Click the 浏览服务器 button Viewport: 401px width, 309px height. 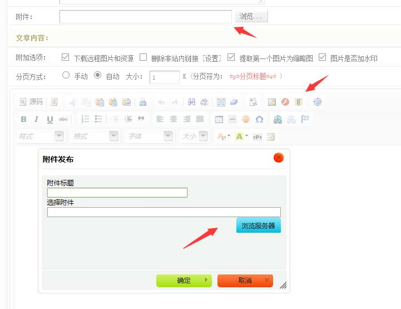[x=258, y=225]
